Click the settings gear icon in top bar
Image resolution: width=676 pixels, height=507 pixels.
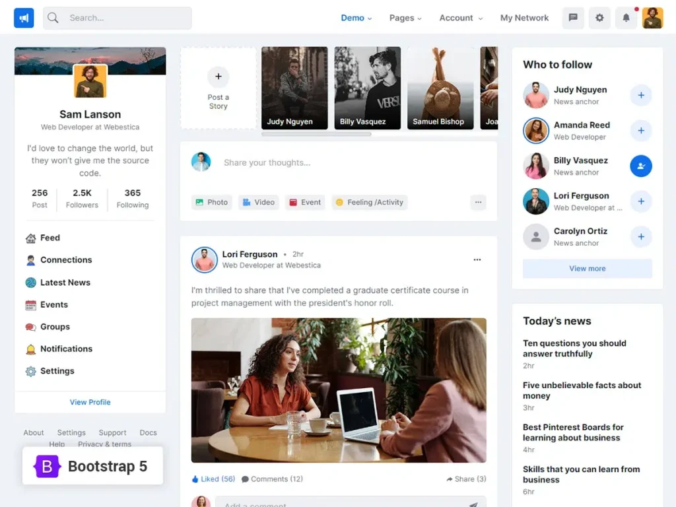pos(599,18)
